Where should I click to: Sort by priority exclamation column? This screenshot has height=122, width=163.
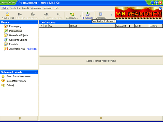pos(41,26)
